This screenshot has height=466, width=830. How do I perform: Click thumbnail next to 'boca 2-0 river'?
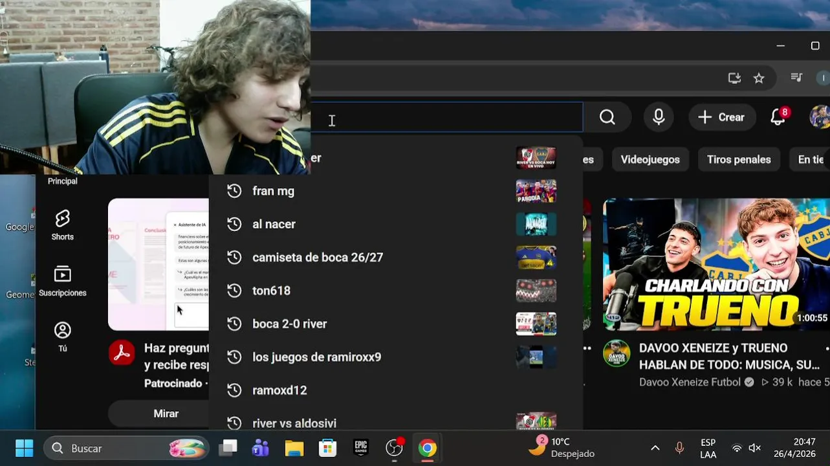[x=536, y=324]
